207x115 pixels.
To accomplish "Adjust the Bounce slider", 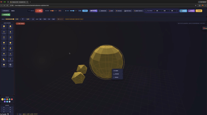I will click(x=54, y=11).
